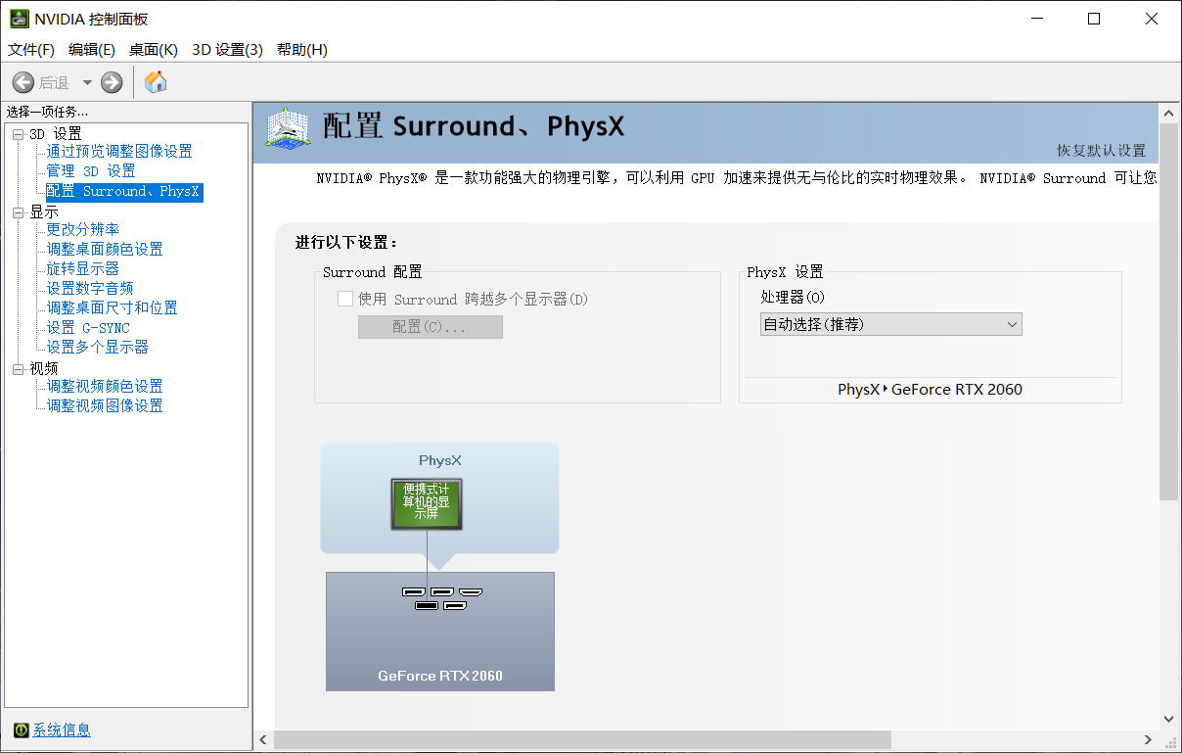Open the back history dropdown arrow
Image resolution: width=1182 pixels, height=753 pixels.
87,82
